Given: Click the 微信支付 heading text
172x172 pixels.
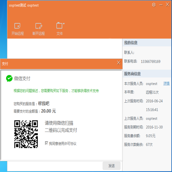Looking at the screenshot, I should (x=22, y=78).
